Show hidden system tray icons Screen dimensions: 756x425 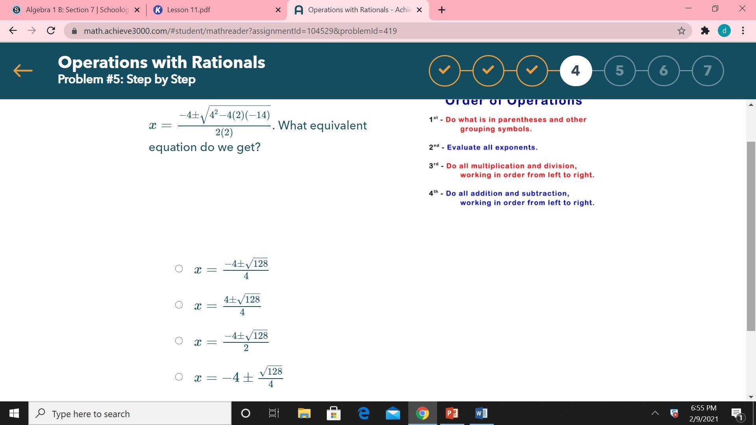[x=655, y=413]
